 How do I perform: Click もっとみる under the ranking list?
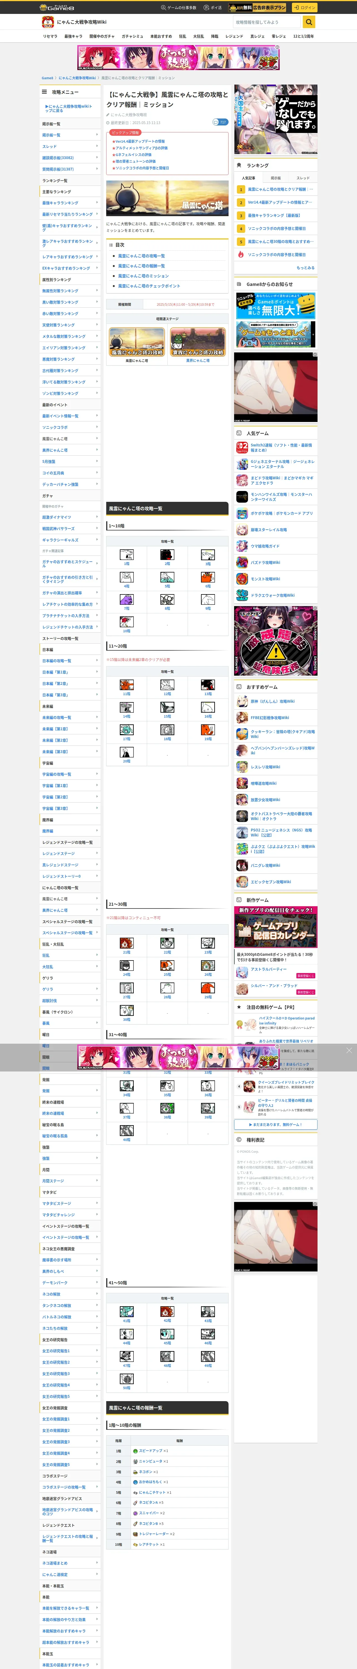tap(305, 268)
